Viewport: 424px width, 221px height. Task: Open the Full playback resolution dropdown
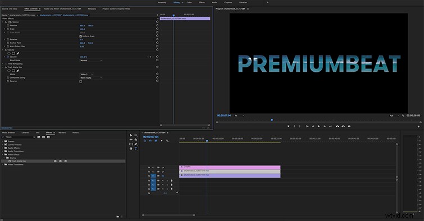(x=394, y=116)
